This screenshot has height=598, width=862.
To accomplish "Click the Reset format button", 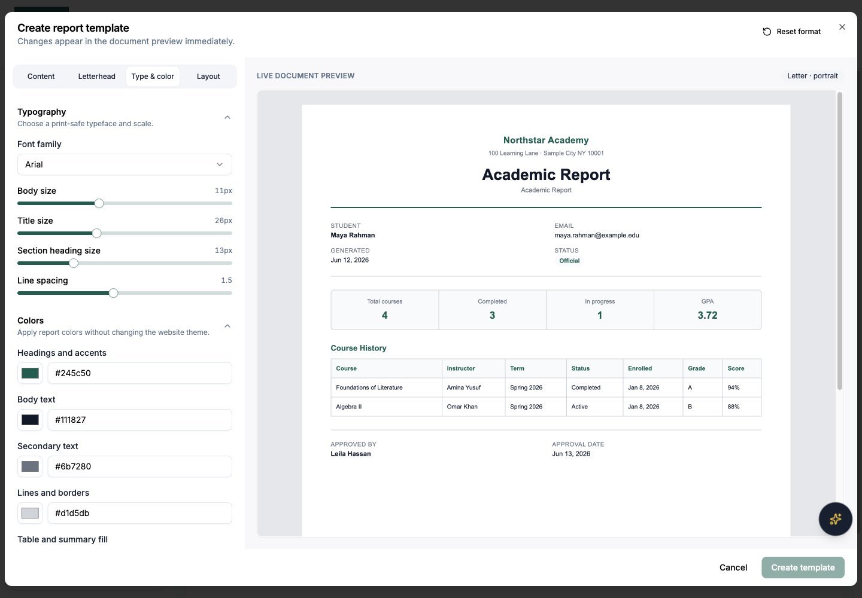I will point(791,32).
